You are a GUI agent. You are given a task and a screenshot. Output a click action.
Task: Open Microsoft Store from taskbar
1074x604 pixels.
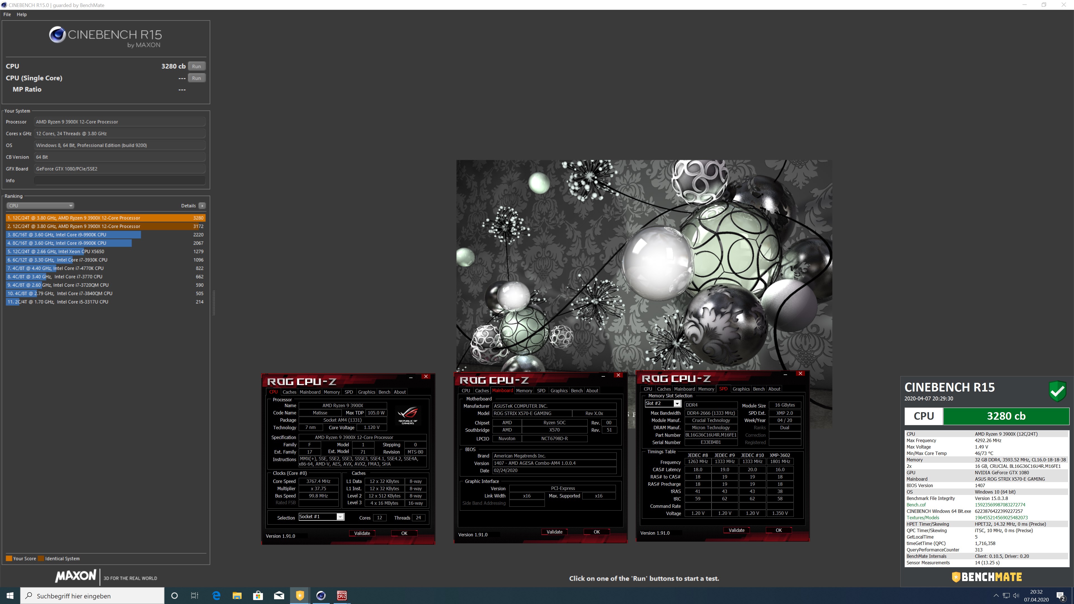(x=258, y=596)
